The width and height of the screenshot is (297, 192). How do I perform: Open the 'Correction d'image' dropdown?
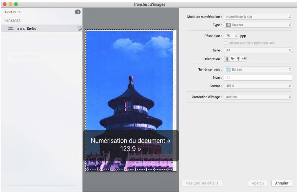(258, 97)
